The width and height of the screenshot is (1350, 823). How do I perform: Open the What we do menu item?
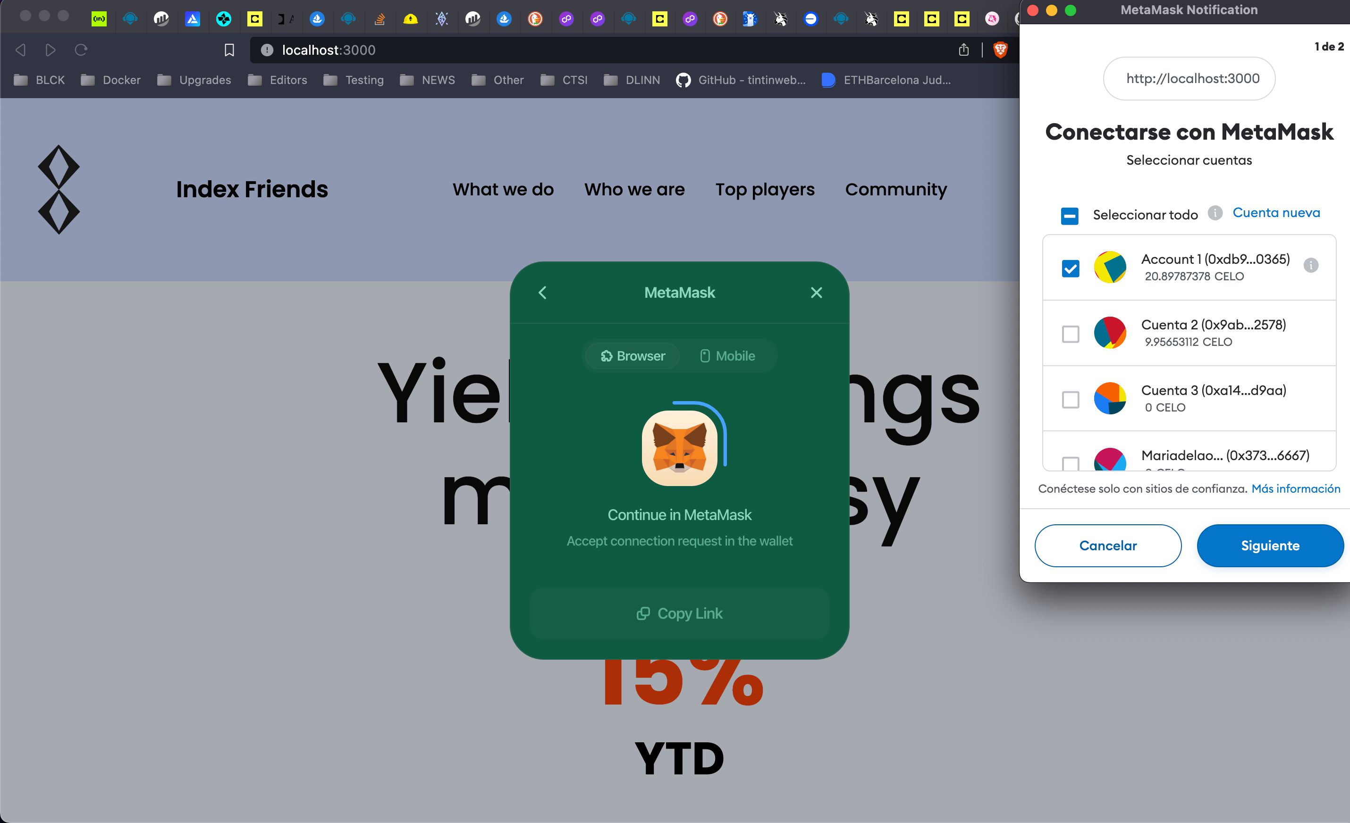coord(503,189)
